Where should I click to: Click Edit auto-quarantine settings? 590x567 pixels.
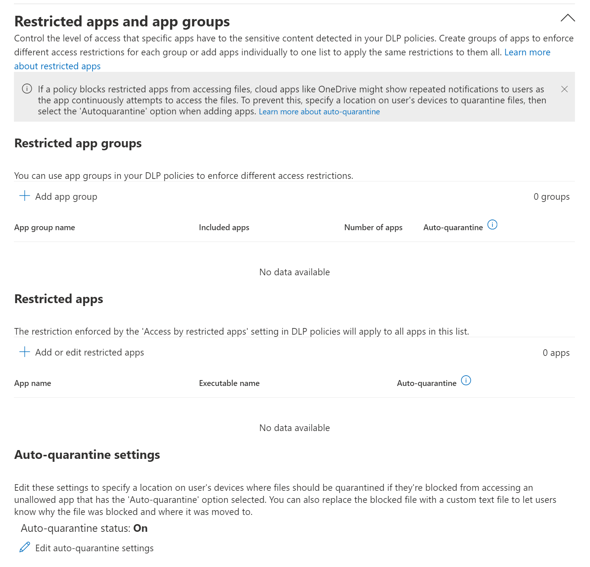94,548
